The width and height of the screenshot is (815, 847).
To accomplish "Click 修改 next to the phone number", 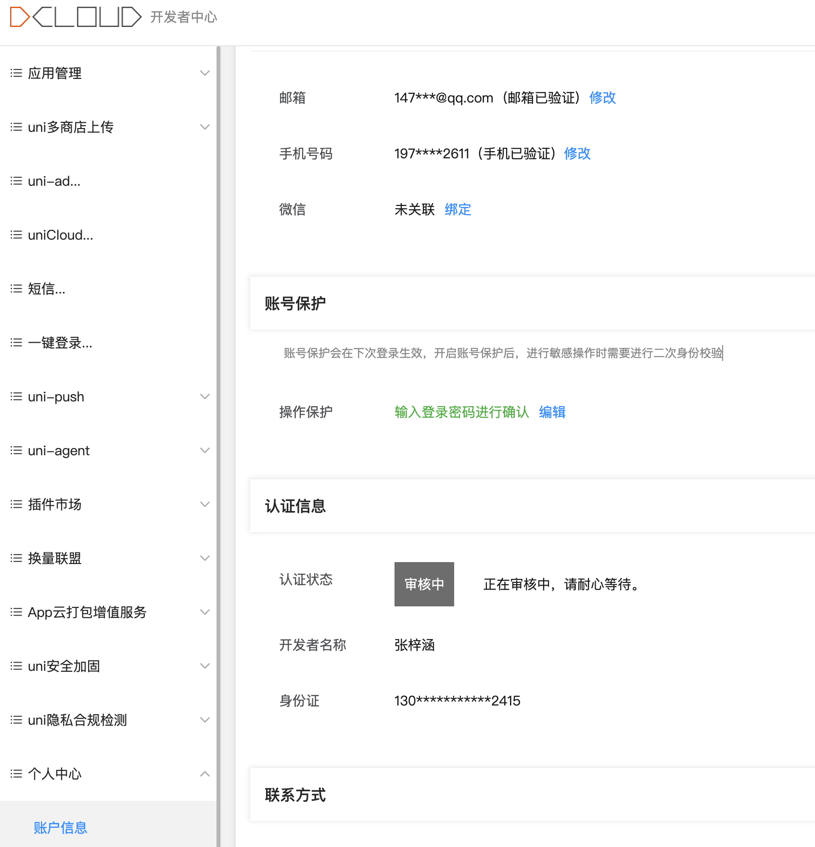I will coord(577,154).
